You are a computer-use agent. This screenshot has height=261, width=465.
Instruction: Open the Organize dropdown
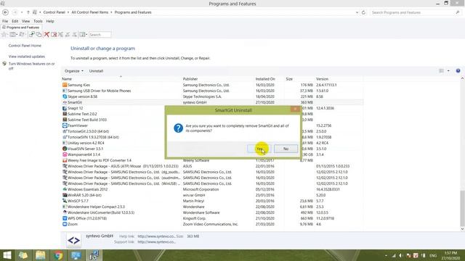(x=74, y=71)
